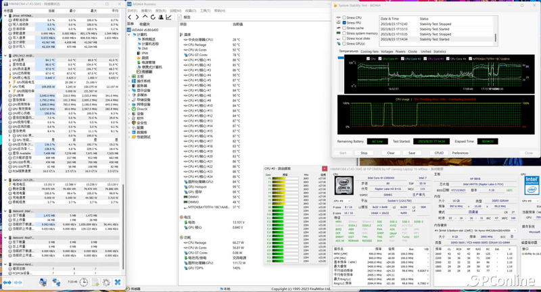Expand the 主板 node in AIDA64 tree

[129, 76]
